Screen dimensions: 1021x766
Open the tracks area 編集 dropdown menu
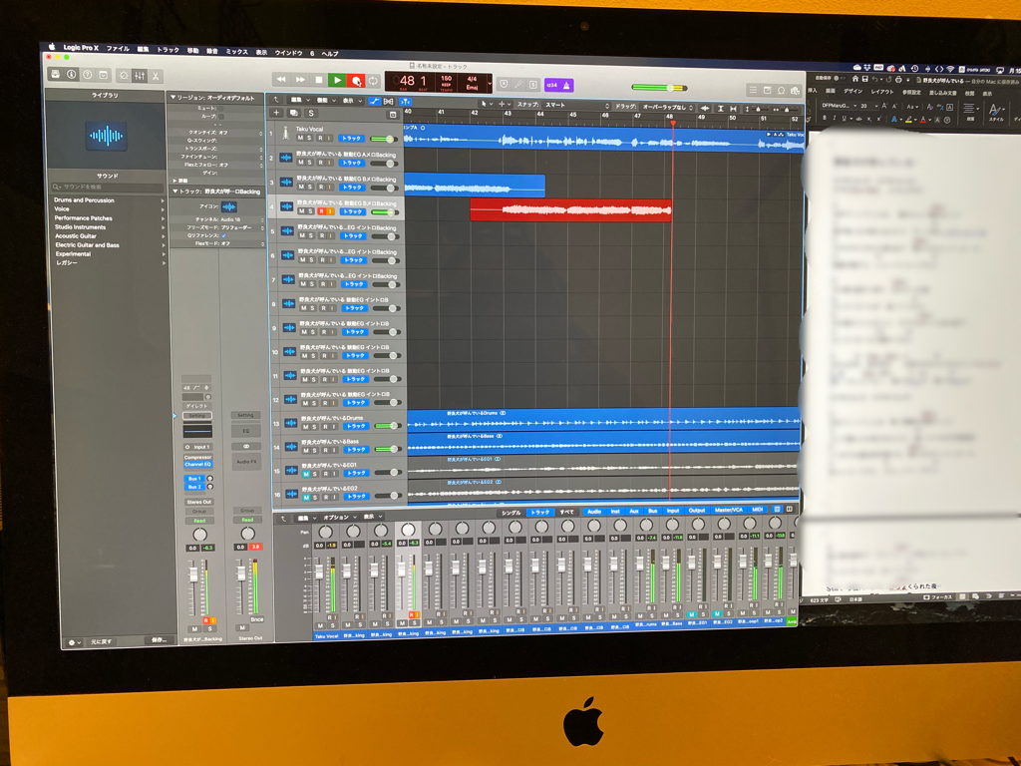point(299,100)
